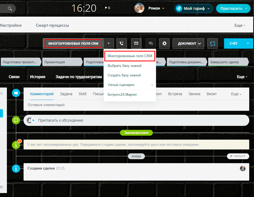
Task: Select Подготовка докумен... deal stage
Action: point(187,62)
